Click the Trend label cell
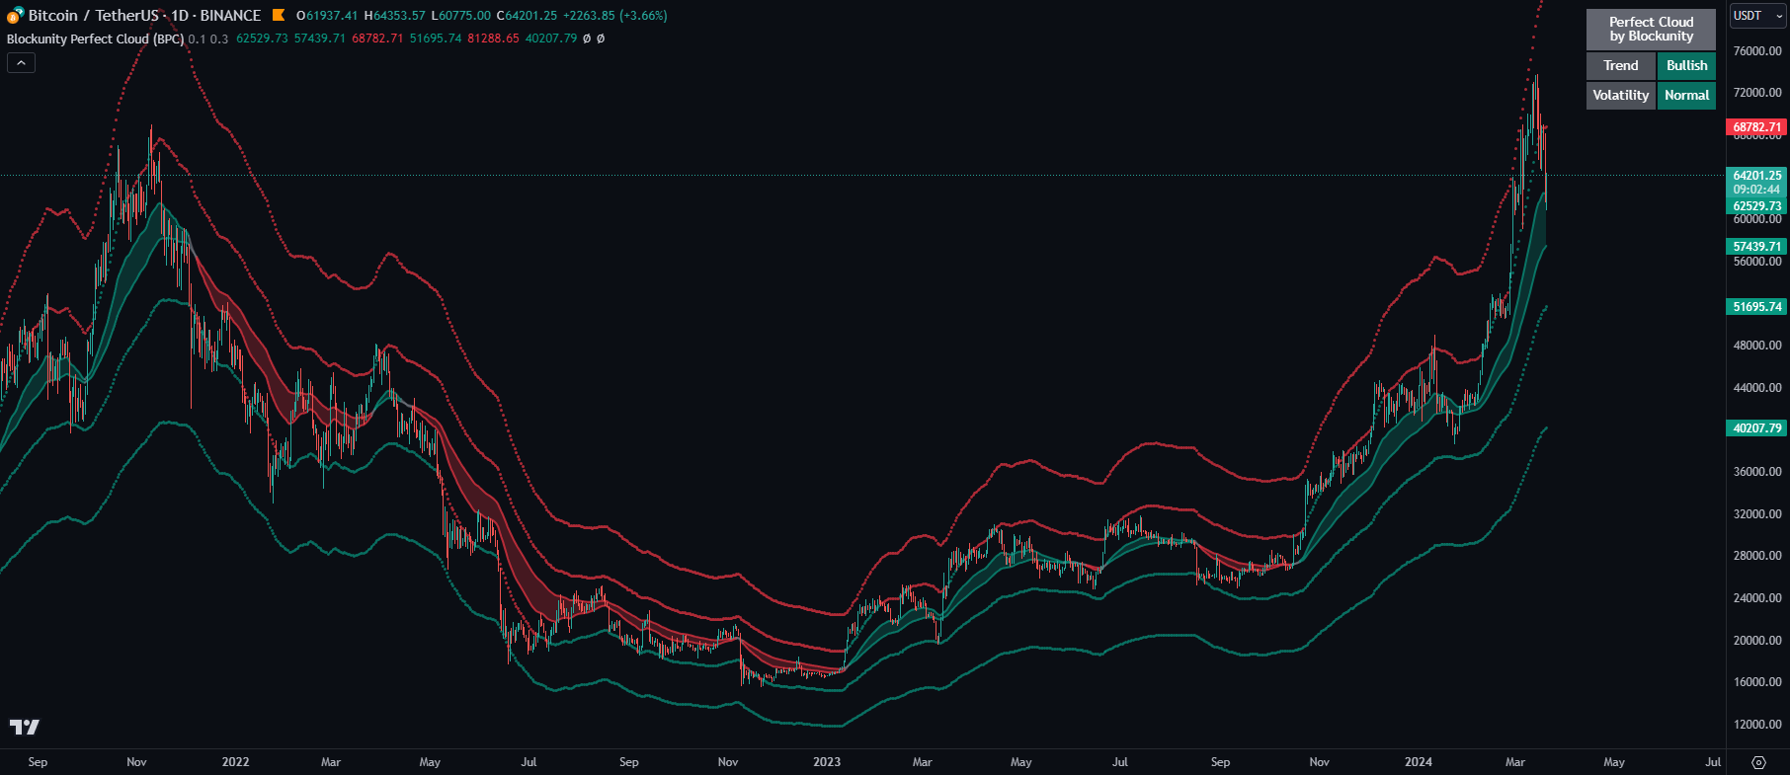Viewport: 1790px width, 775px height. [1620, 65]
